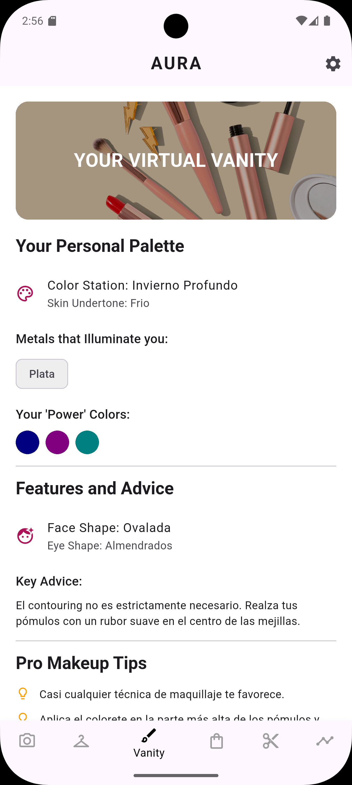Viewport: 352px width, 785px height.
Task: Switch to the wardrobe hanger tab
Action: (81, 740)
